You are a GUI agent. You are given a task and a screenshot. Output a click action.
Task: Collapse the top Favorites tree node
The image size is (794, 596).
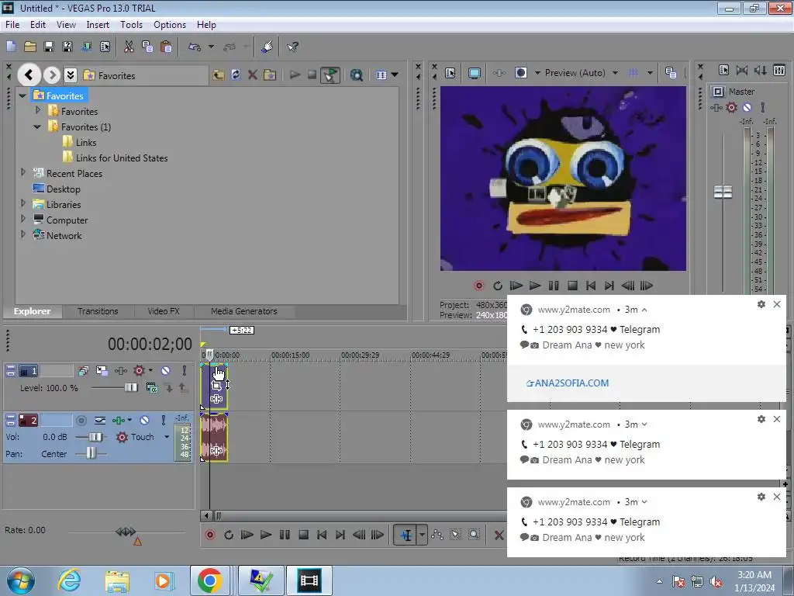pos(22,95)
